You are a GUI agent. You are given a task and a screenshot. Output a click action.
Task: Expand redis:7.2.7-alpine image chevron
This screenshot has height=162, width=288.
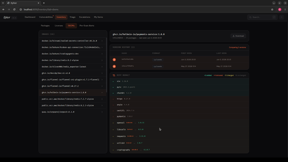coord(102,99)
